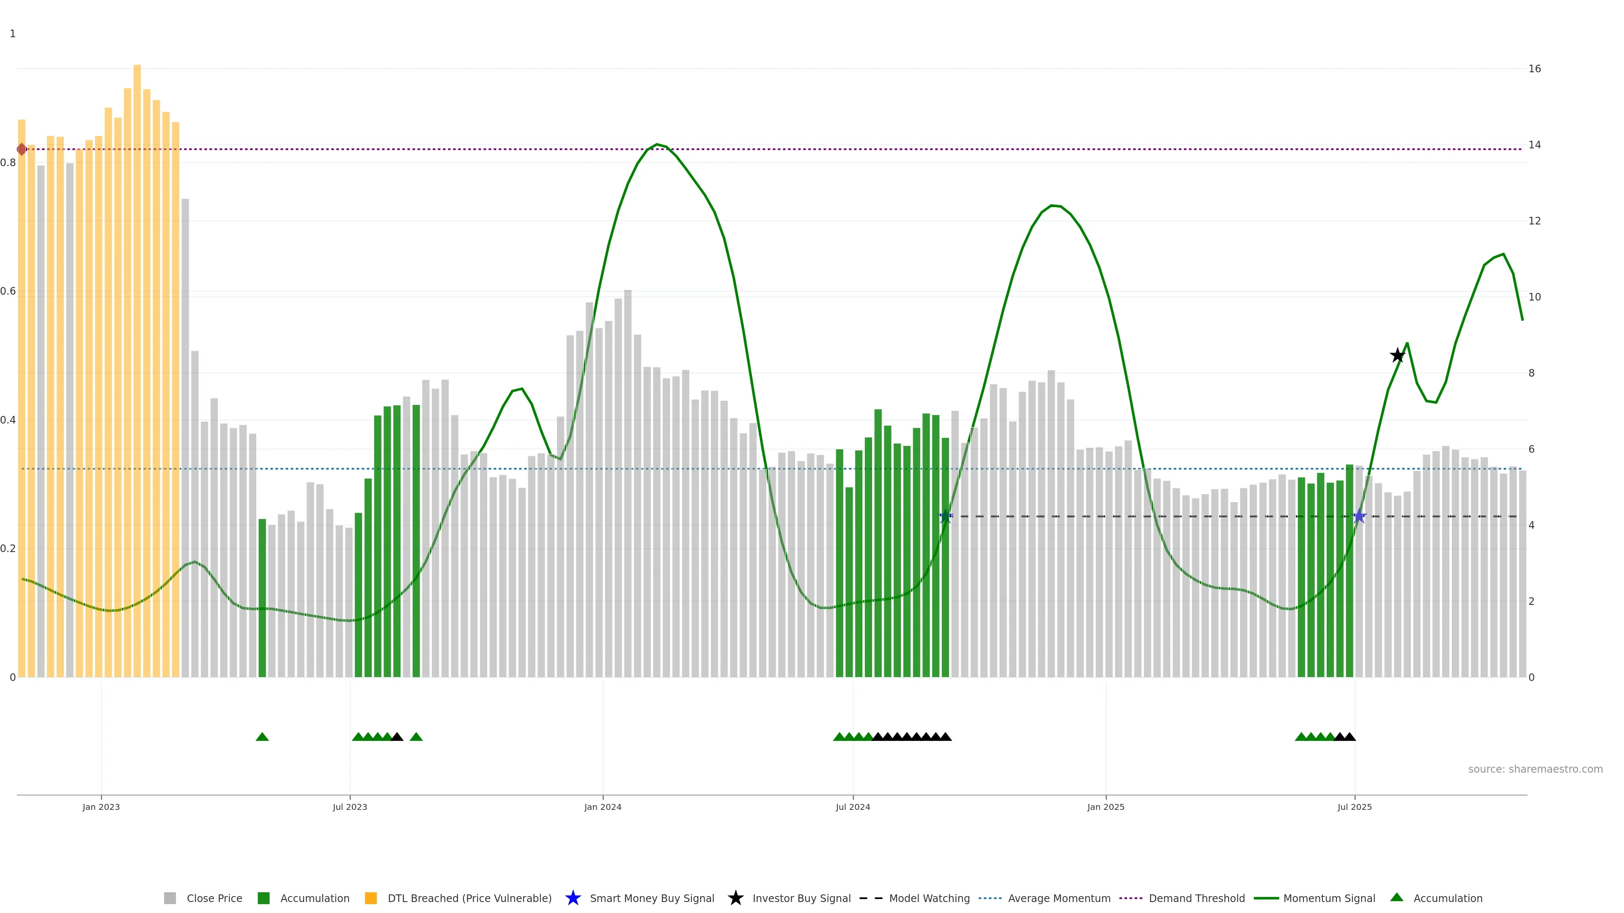The height and width of the screenshot is (913, 1624).
Task: Click the blue star marker near July 2025
Action: pos(1359,517)
